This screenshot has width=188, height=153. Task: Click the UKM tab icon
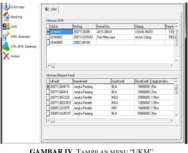click(x=47, y=9)
